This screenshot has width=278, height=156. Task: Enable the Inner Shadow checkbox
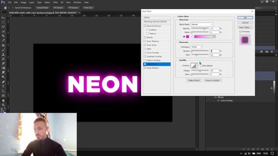145,41
